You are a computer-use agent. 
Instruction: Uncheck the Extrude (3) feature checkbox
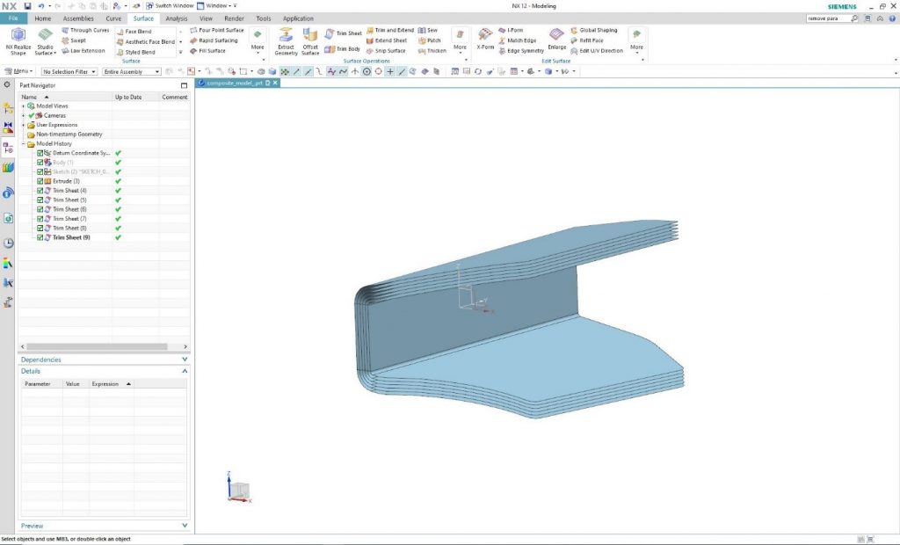(x=40, y=181)
